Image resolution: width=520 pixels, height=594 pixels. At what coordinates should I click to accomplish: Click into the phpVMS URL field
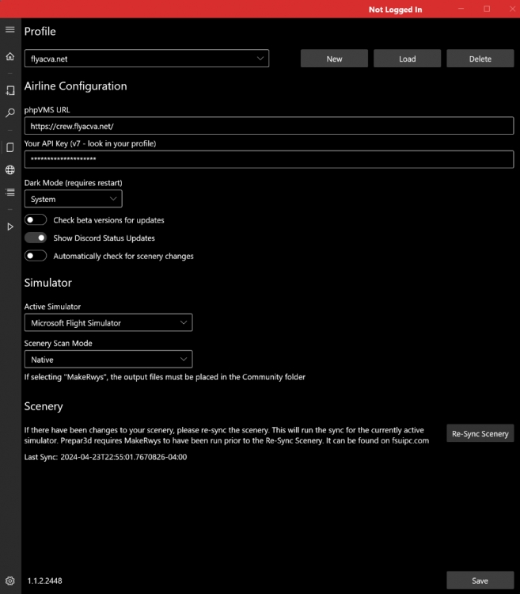pos(269,126)
